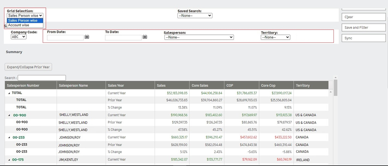Click red COP value $457,602.62
This screenshot has height=166, width=388.
pos(248,137)
